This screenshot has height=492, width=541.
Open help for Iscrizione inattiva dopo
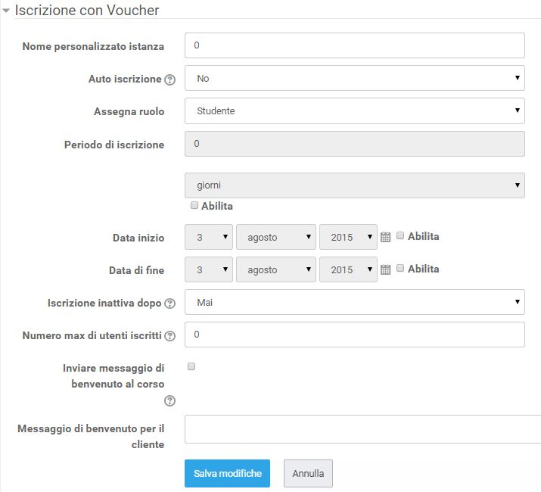(x=169, y=304)
